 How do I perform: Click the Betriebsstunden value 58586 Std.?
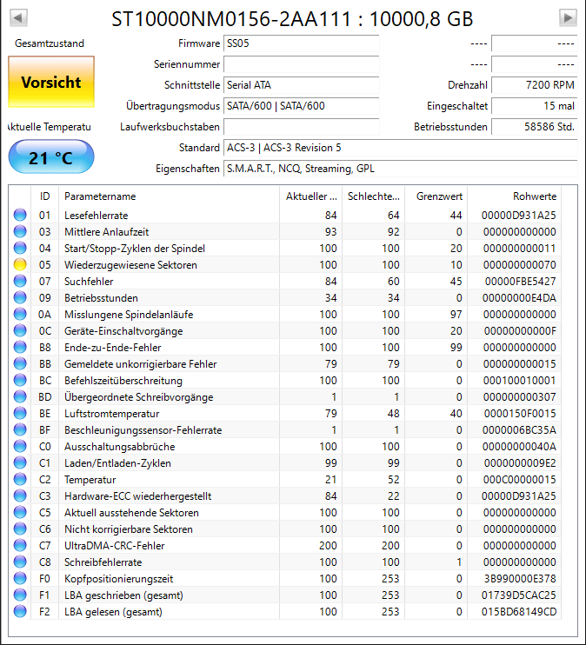click(534, 127)
